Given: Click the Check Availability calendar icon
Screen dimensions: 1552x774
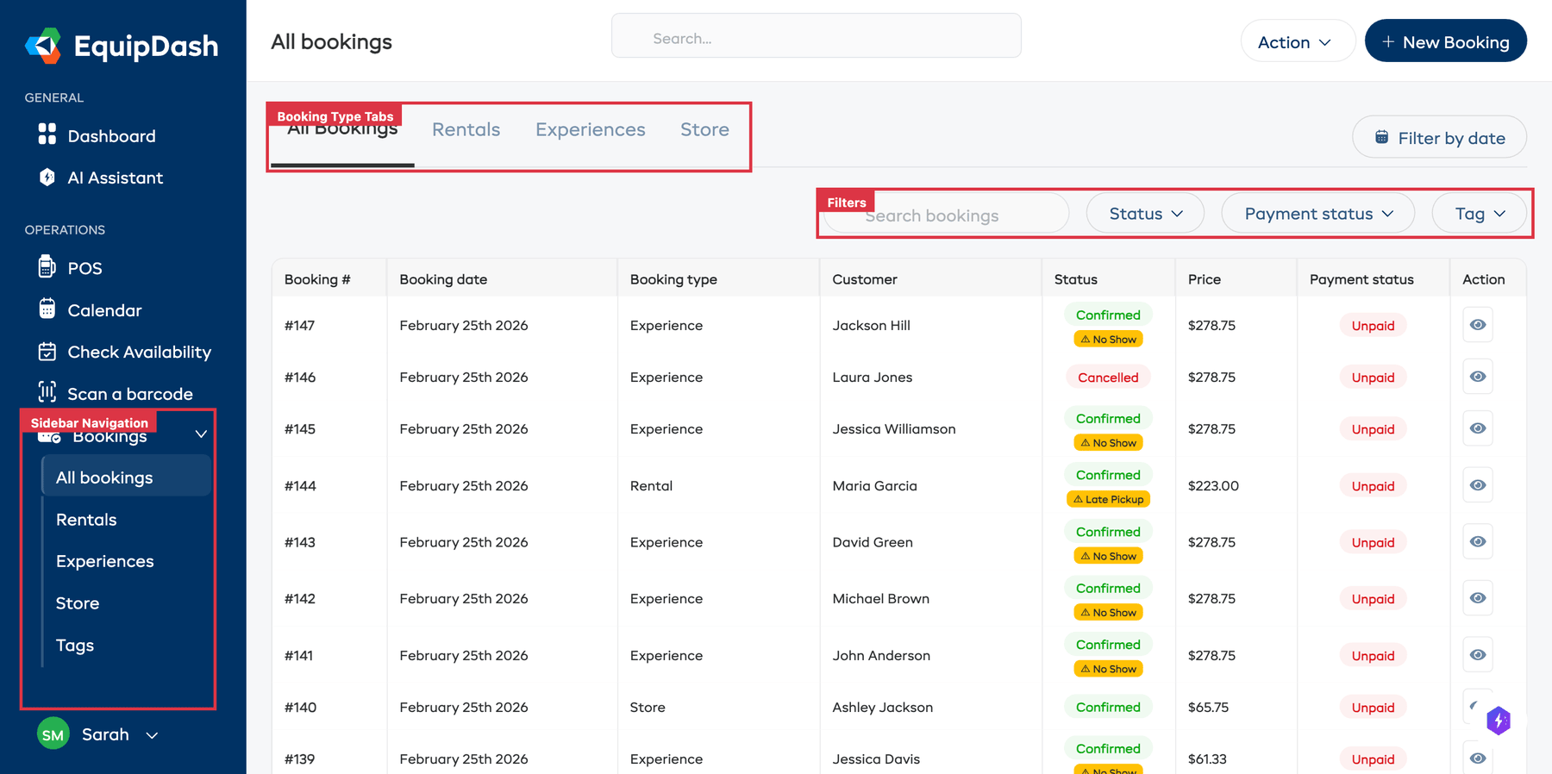Looking at the screenshot, I should [x=47, y=351].
